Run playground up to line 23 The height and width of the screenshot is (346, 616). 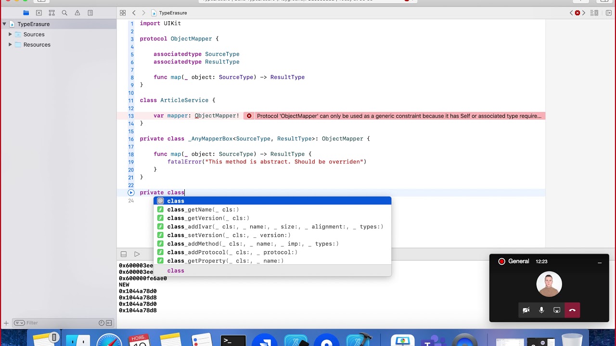tap(131, 193)
